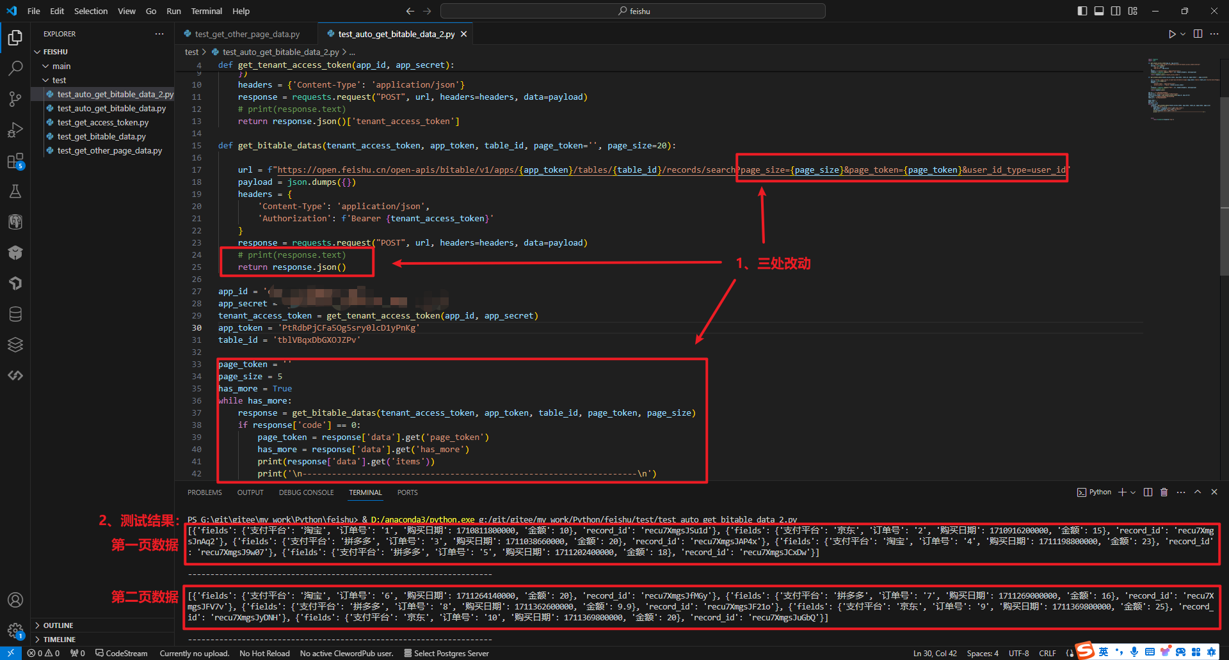This screenshot has width=1229, height=660.
Task: Kill the terminal with trash icon
Action: click(x=1164, y=492)
